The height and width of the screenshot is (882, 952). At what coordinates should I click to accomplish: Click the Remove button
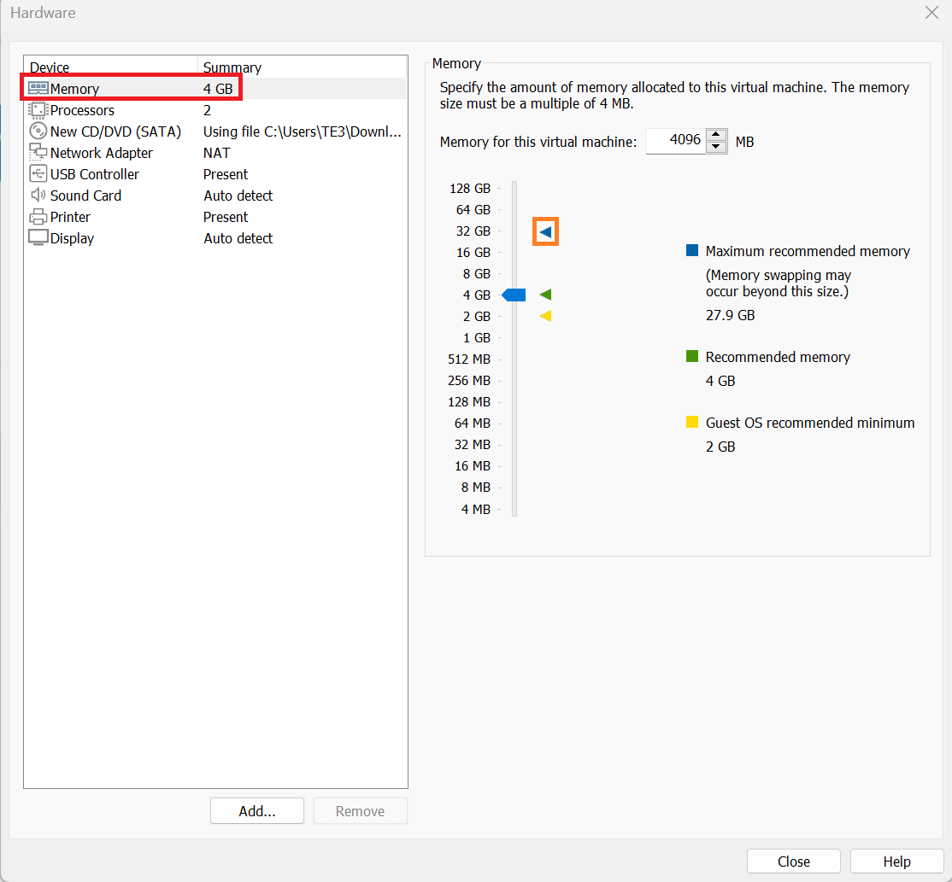[360, 811]
